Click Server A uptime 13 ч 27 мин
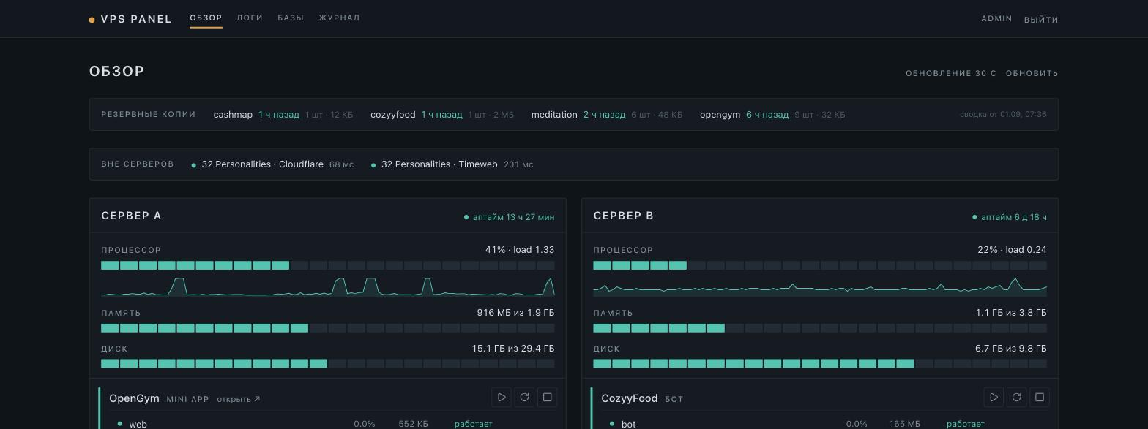Image resolution: width=1148 pixels, height=429 pixels. (x=510, y=217)
